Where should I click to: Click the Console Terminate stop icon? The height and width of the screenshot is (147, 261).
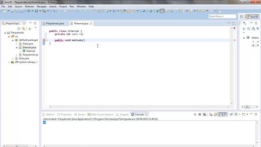(195, 114)
